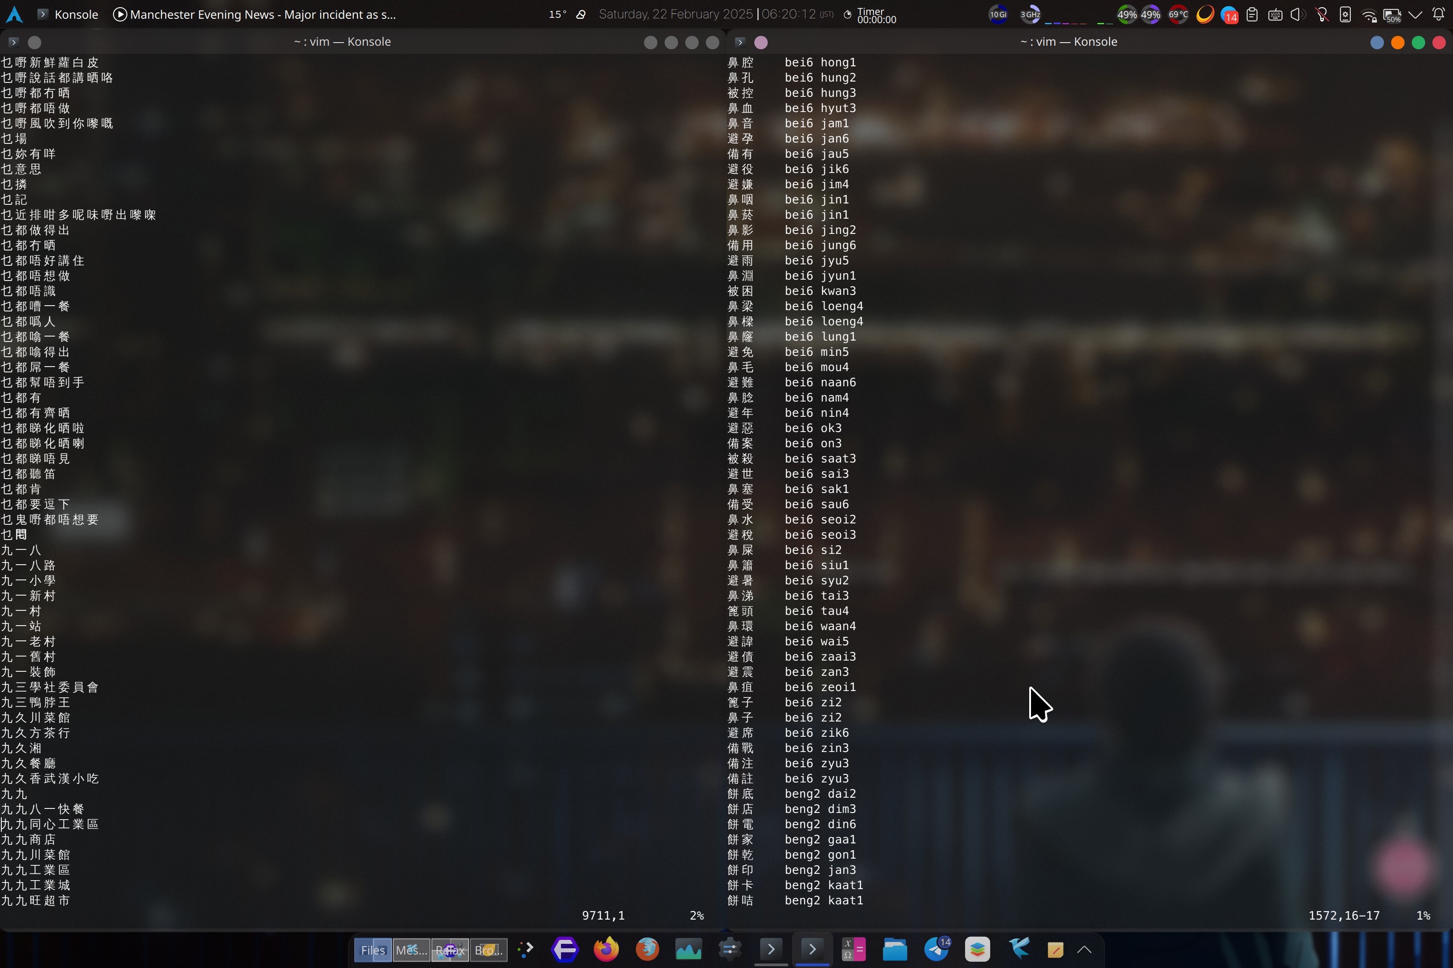Open the KDE Connect phone tray icon
This screenshot has height=968, width=1453.
[x=1345, y=14]
